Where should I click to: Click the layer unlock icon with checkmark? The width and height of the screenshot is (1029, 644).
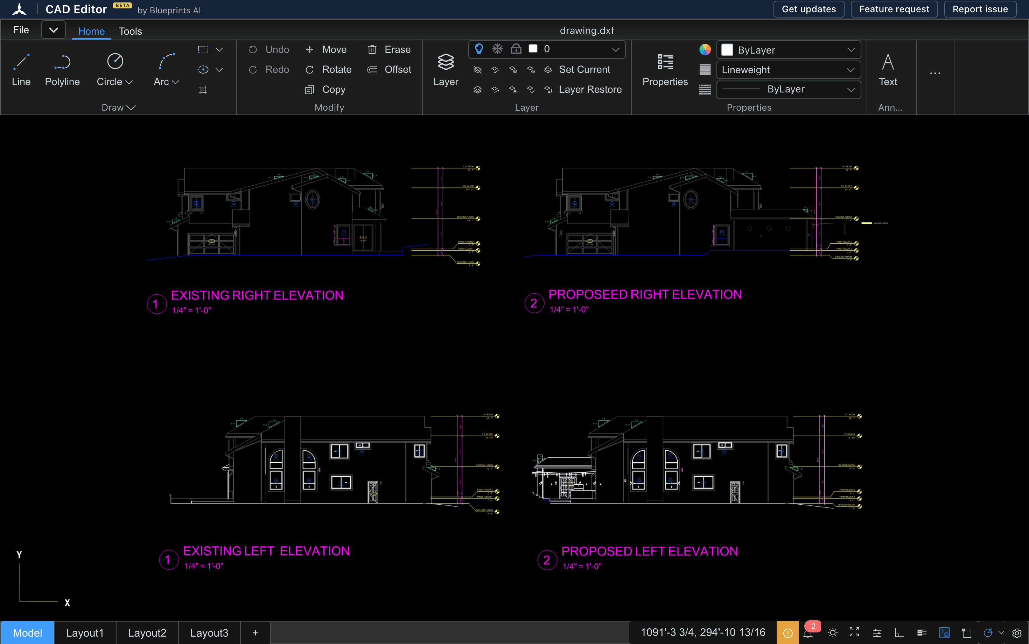pyautogui.click(x=531, y=89)
